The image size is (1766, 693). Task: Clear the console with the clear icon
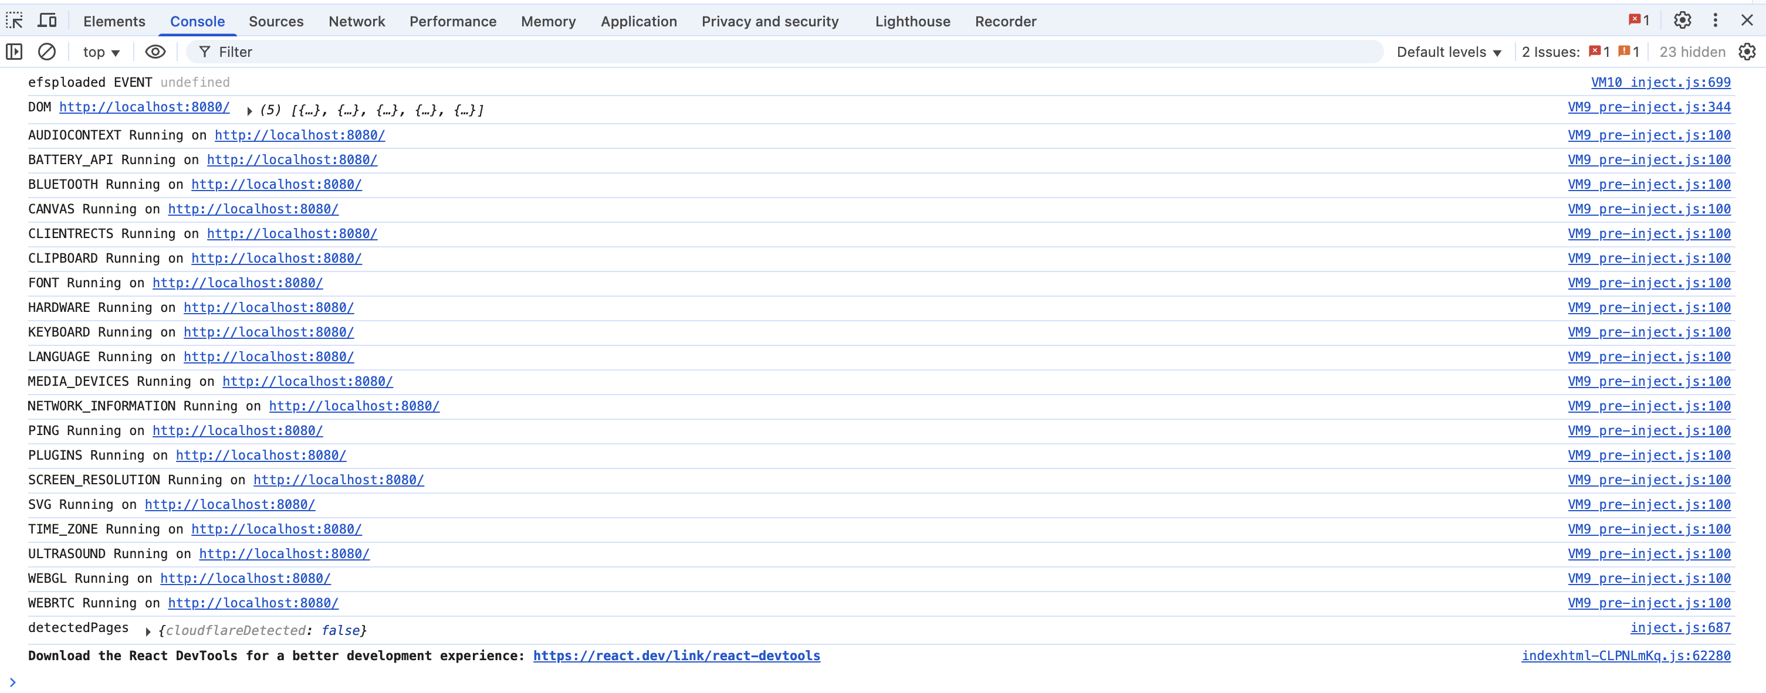pos(46,52)
